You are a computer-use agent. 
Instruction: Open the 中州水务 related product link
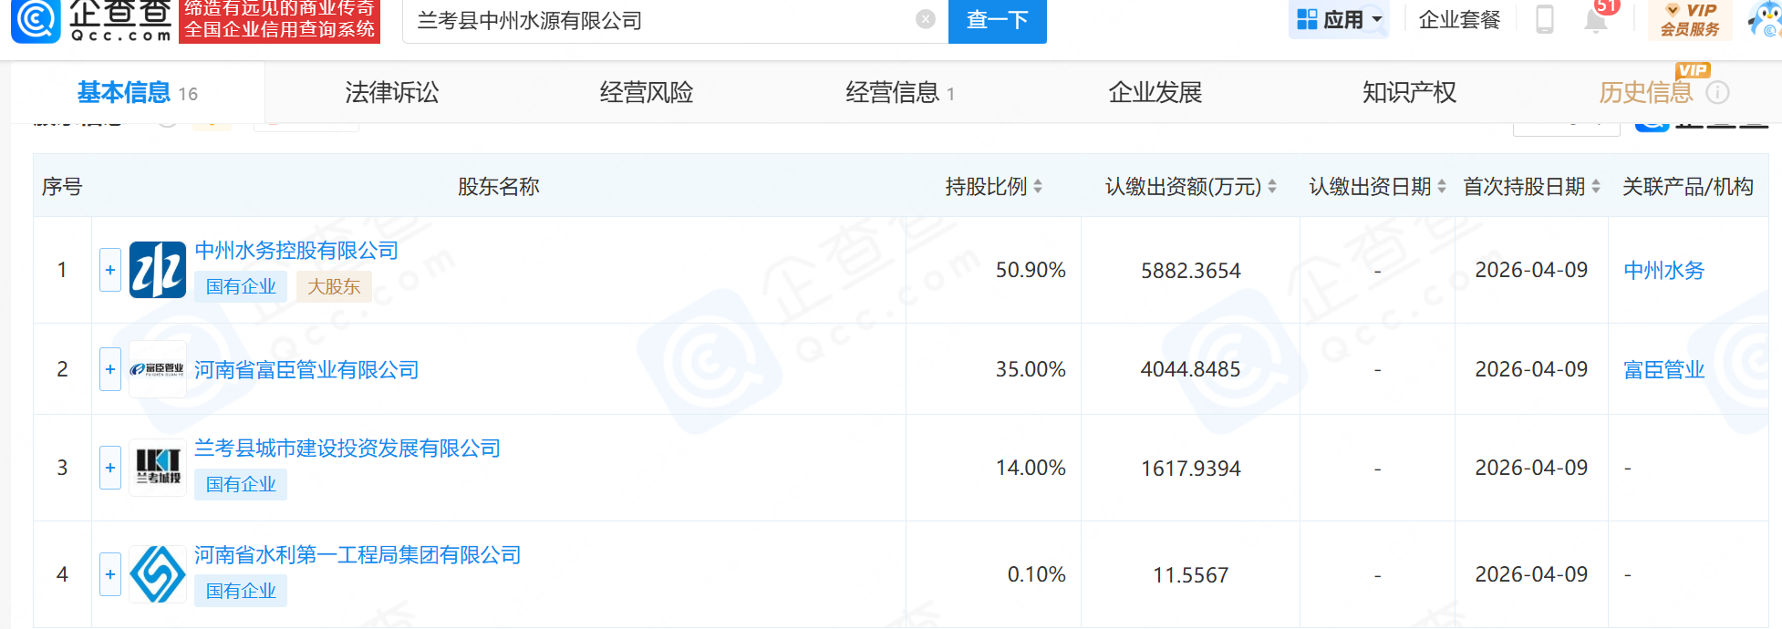[1663, 270]
